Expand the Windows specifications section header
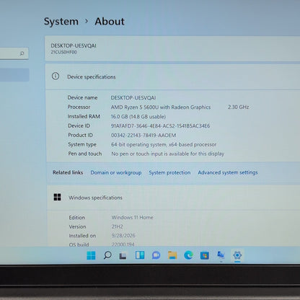The image size is (300, 300). 173,198
